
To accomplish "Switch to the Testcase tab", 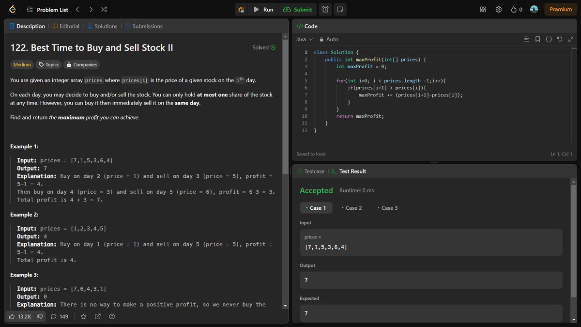I will click(x=311, y=171).
